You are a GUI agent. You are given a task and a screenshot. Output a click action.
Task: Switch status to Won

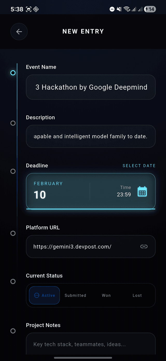pos(106,295)
